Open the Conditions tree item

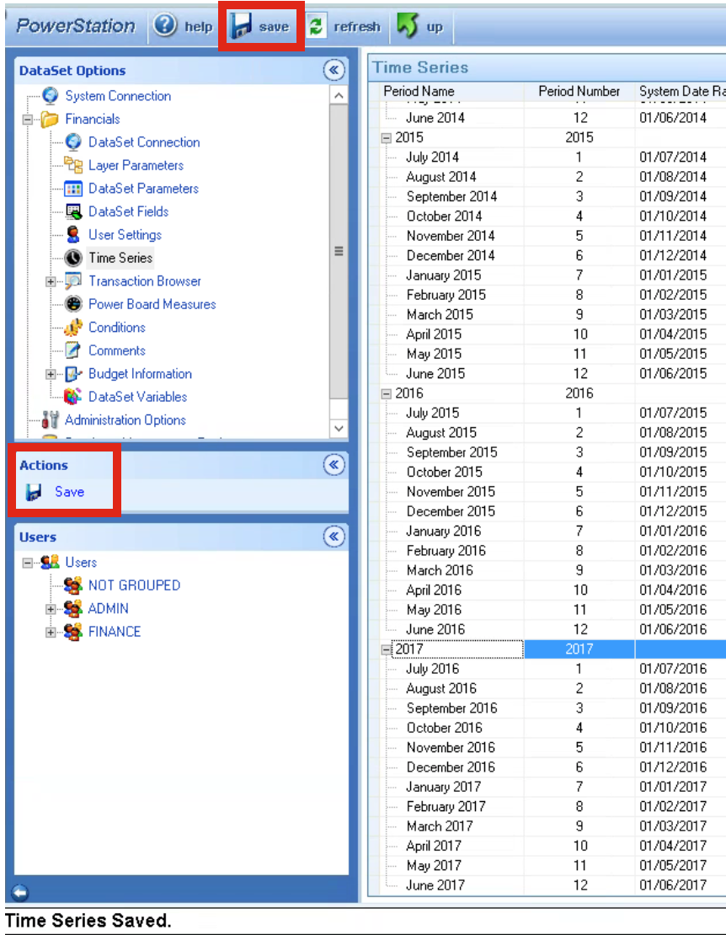[116, 328]
